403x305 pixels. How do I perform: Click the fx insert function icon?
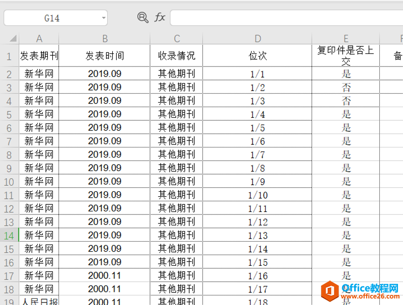click(159, 18)
